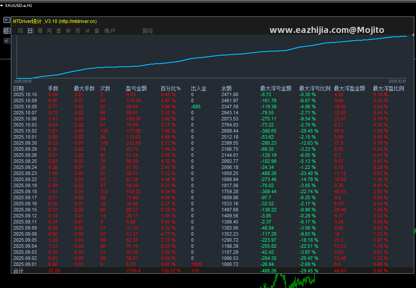The image size is (416, 288).
Task: Click the 最大浮亏金额 column header
Action: tap(276, 88)
